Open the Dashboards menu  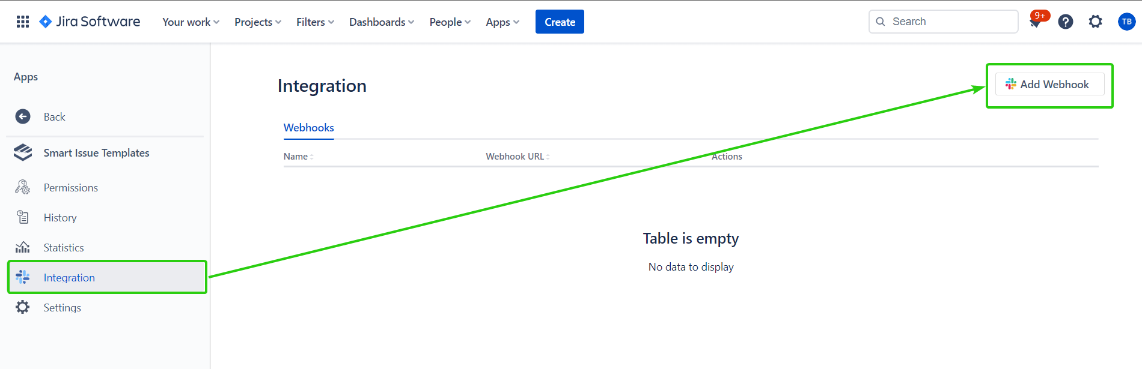pyautogui.click(x=382, y=22)
